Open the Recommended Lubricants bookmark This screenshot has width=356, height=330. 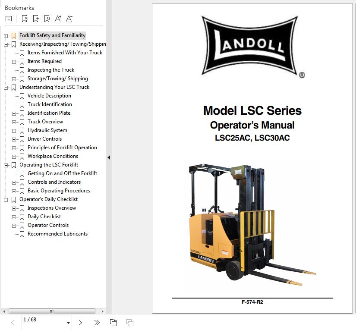pyautogui.click(x=57, y=234)
